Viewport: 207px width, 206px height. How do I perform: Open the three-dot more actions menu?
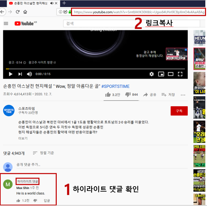coord(183,95)
